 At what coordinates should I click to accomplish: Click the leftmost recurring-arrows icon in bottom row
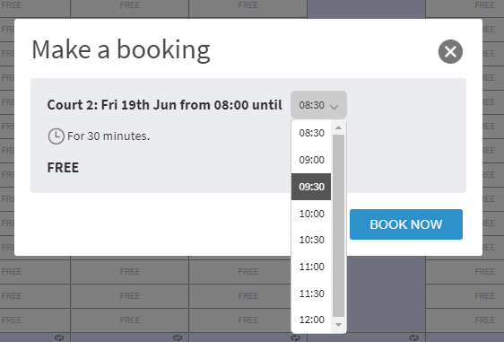click(59, 338)
